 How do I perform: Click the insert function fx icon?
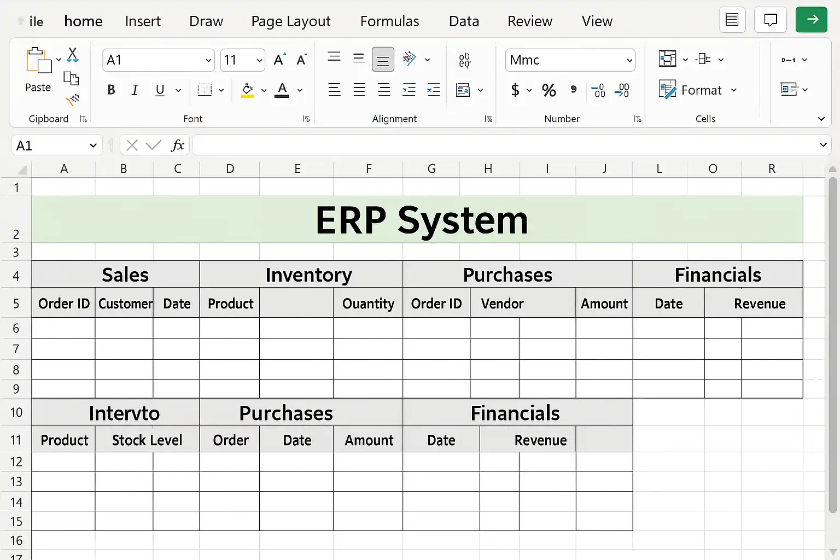pyautogui.click(x=177, y=145)
